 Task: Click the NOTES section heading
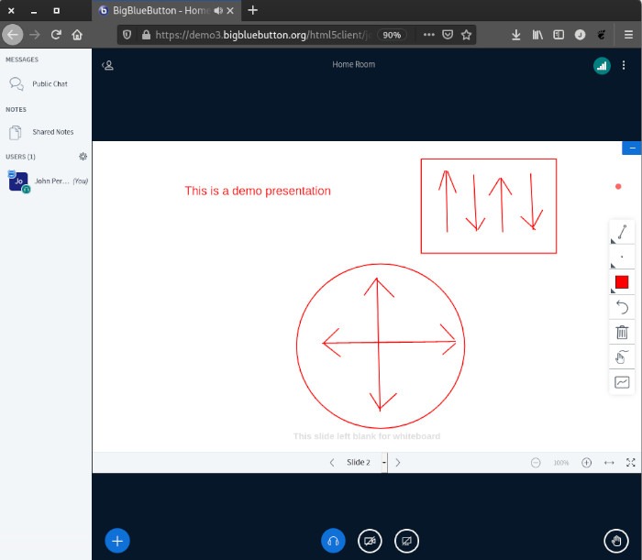tap(16, 110)
